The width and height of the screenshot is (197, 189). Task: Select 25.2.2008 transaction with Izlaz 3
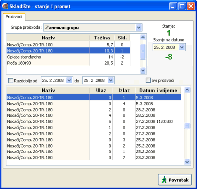(x=94, y=140)
